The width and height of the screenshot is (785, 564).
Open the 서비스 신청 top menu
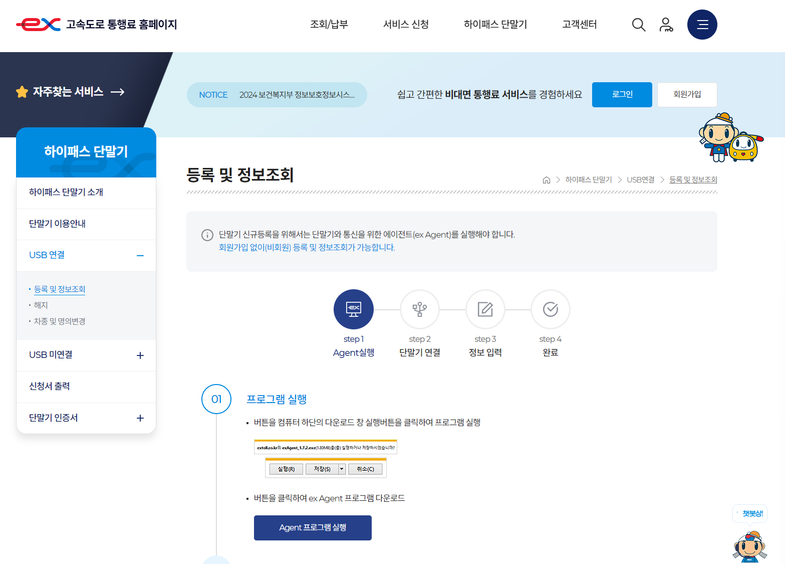pyautogui.click(x=406, y=24)
